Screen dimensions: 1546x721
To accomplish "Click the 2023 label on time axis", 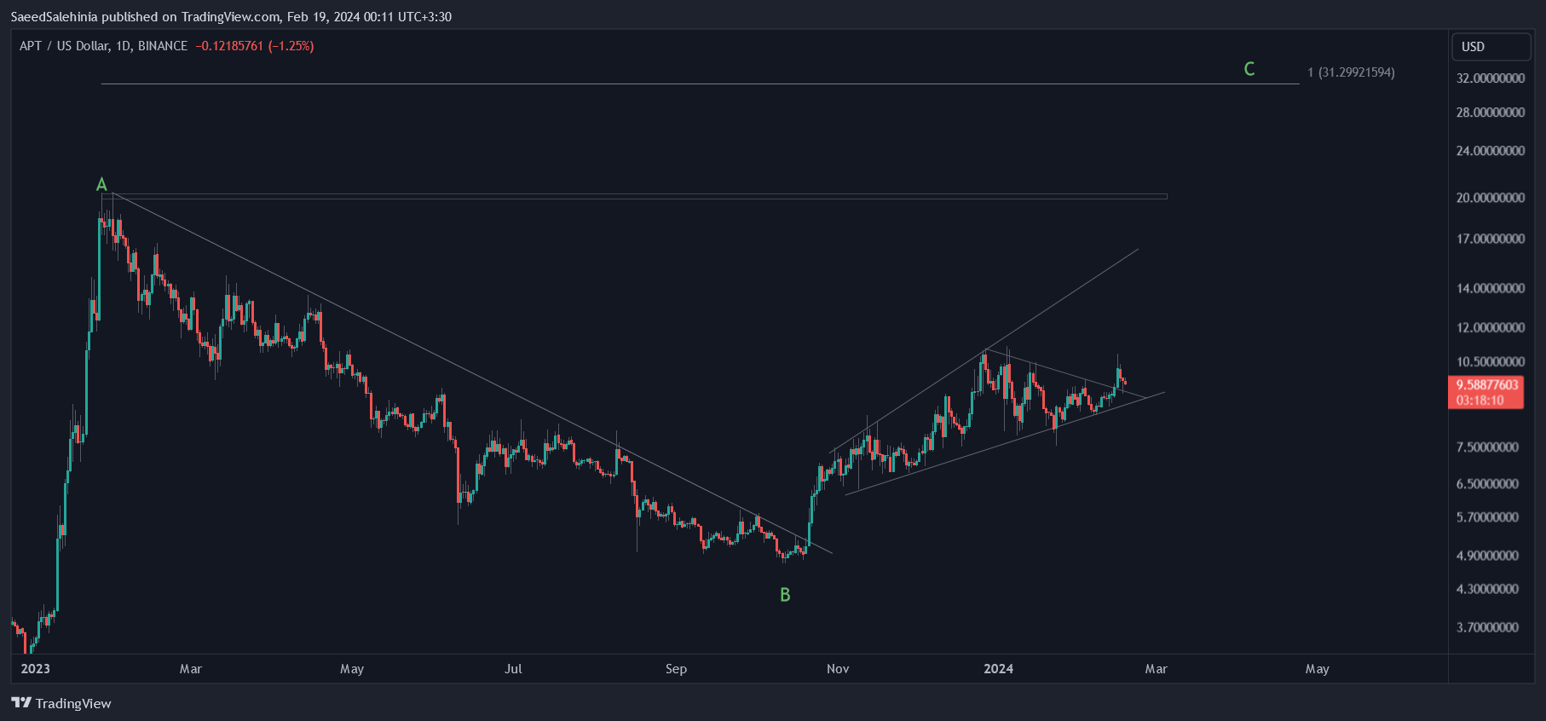I will click(35, 669).
